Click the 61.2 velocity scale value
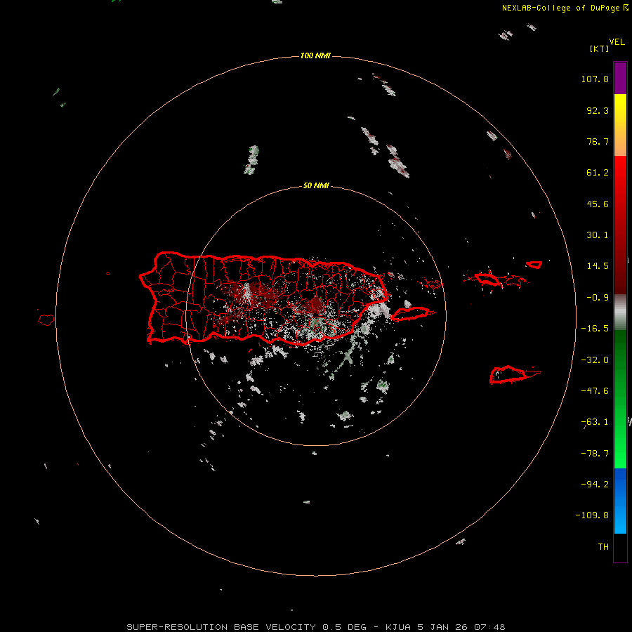 point(598,173)
